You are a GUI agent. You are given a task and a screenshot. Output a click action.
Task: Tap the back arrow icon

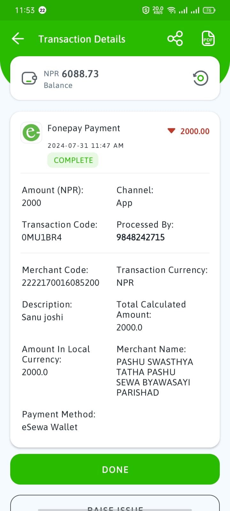tap(18, 39)
